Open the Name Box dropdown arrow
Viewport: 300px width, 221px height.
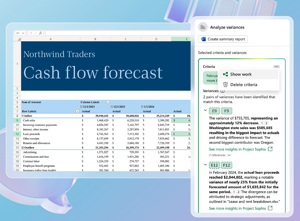click(23, 33)
